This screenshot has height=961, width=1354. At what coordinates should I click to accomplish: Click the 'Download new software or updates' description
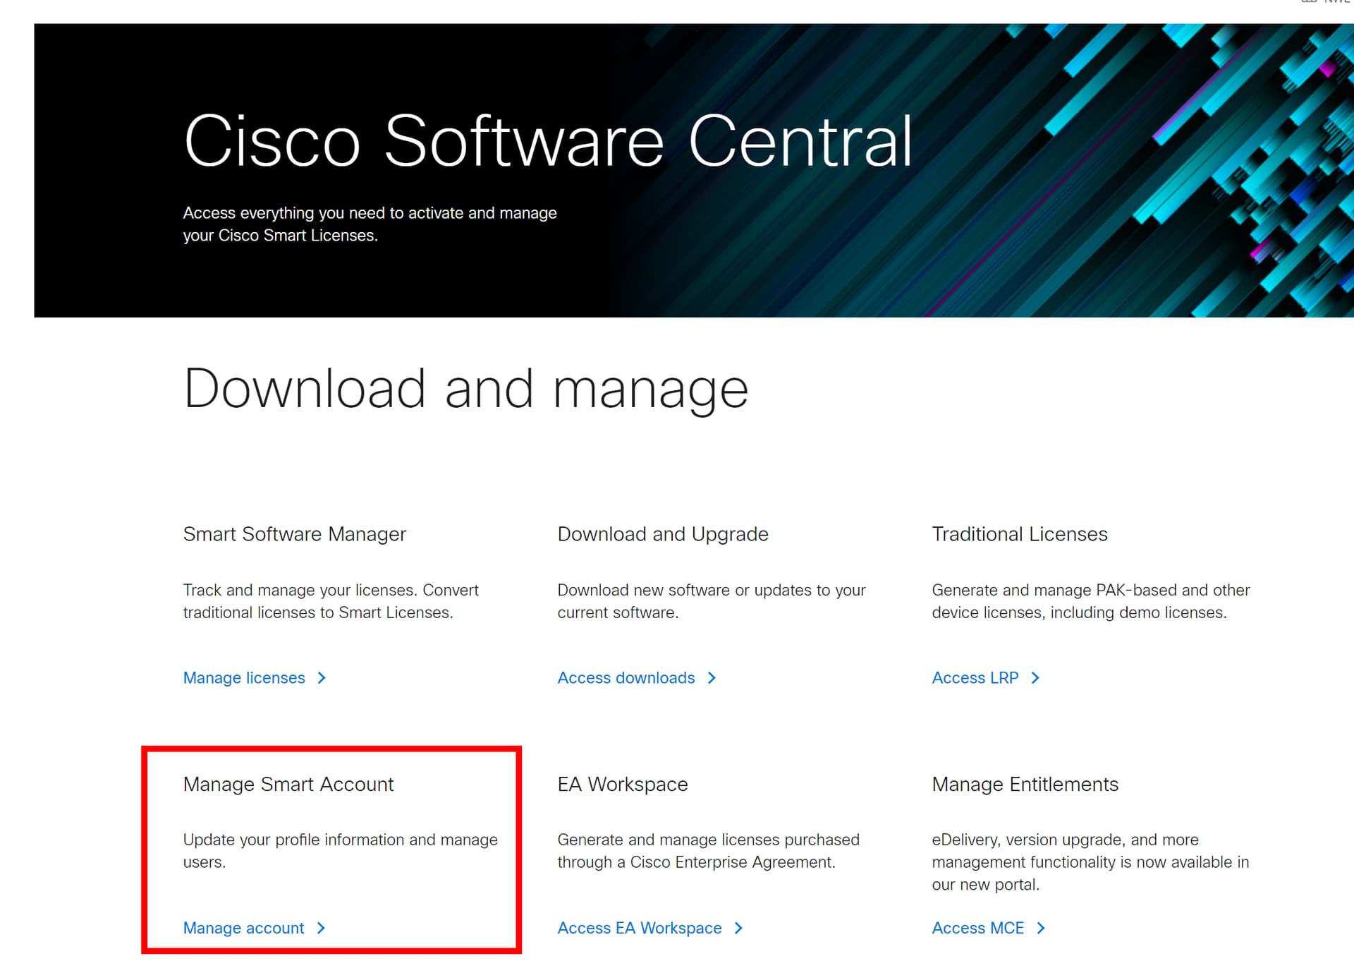tap(712, 601)
